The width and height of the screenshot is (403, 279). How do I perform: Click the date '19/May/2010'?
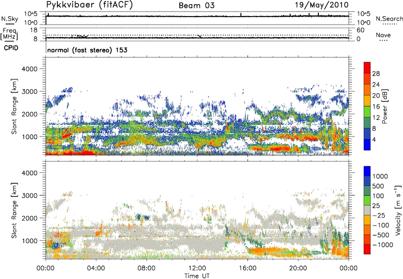tap(321, 5)
